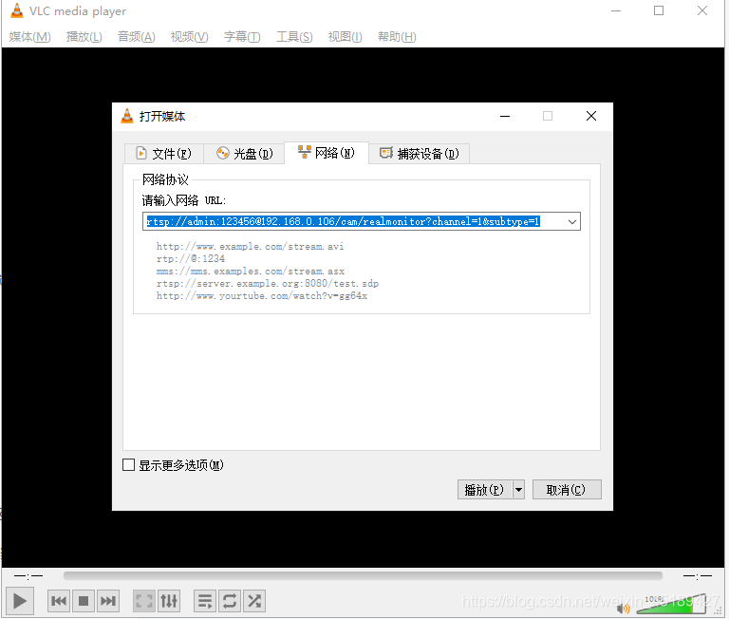Viewport: 729px width, 619px height.
Task: Click example http://www.example.com/stream.avi
Action: tap(251, 246)
